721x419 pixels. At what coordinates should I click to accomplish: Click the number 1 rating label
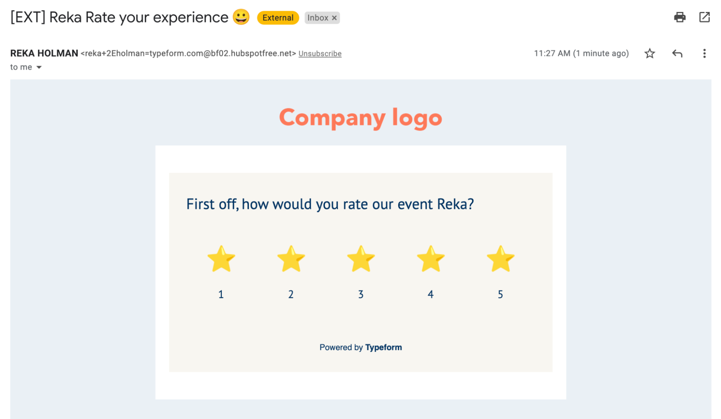[221, 294]
